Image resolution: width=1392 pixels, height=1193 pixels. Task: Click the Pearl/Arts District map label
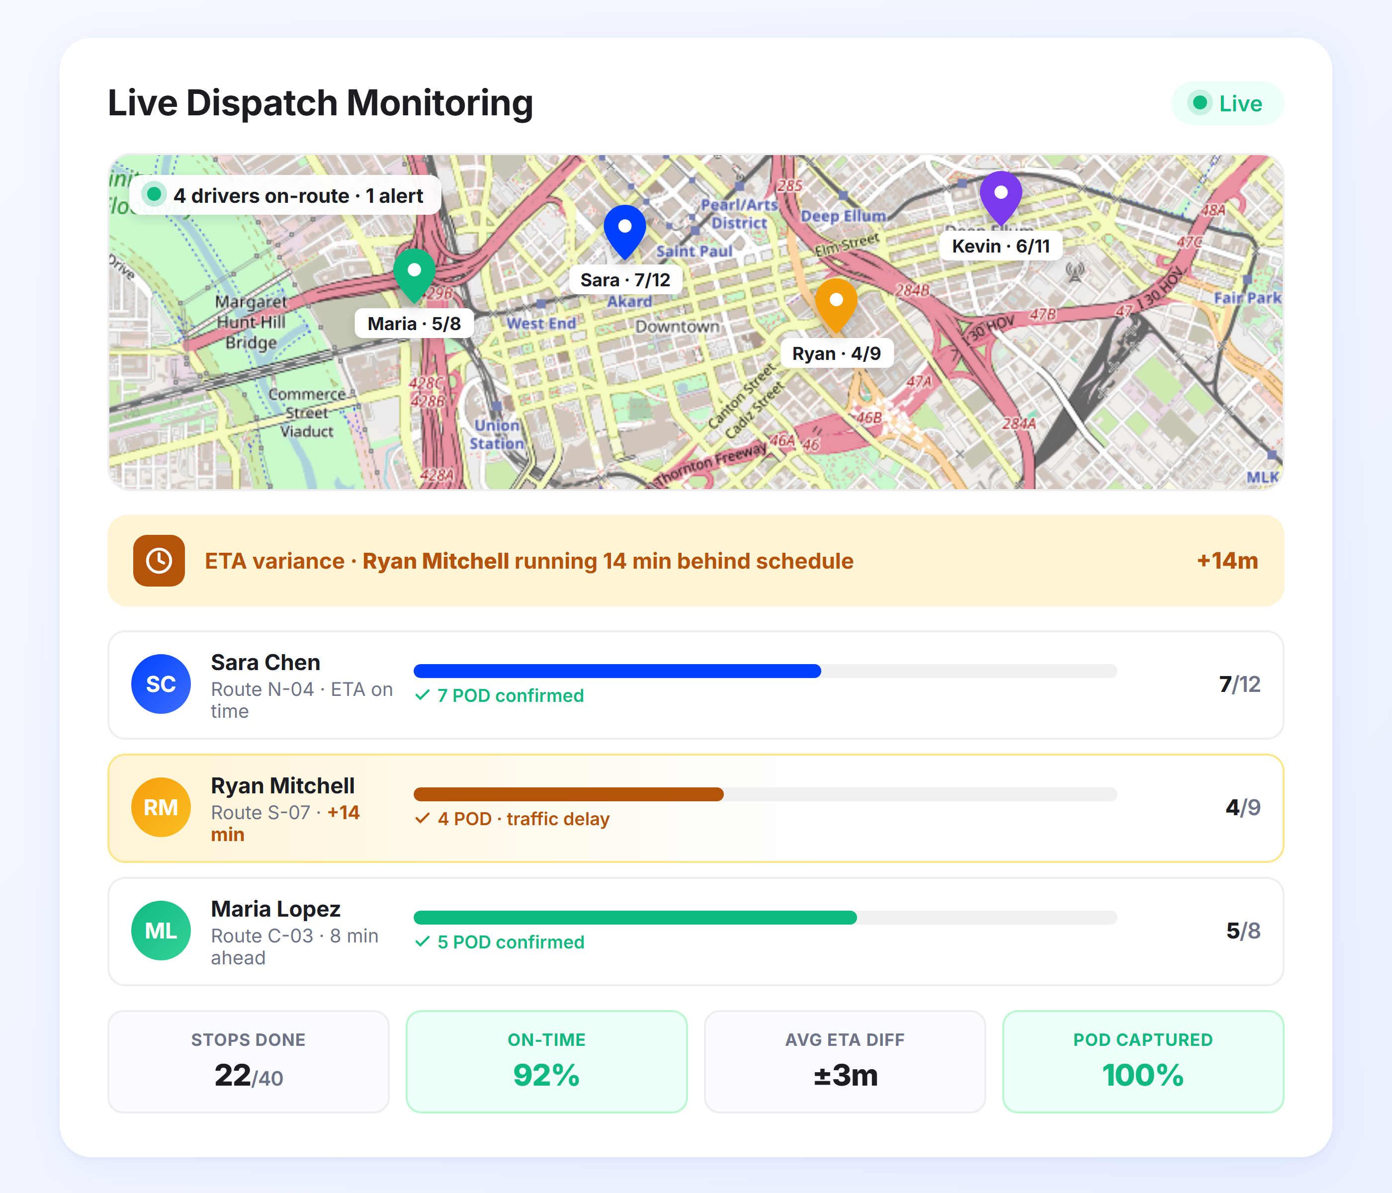pos(739,214)
